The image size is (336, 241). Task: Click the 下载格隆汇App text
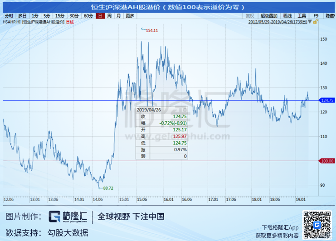[280, 227]
